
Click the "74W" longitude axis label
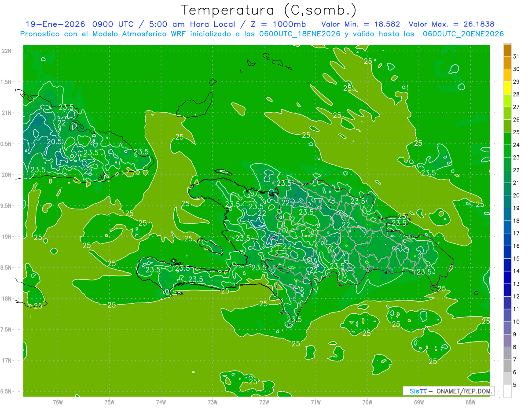click(x=161, y=402)
